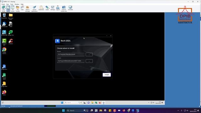Image resolution: width=201 pixels, height=113 pixels.
Task: Open the Annotate toolbar tool
Action: (x=70, y=8)
